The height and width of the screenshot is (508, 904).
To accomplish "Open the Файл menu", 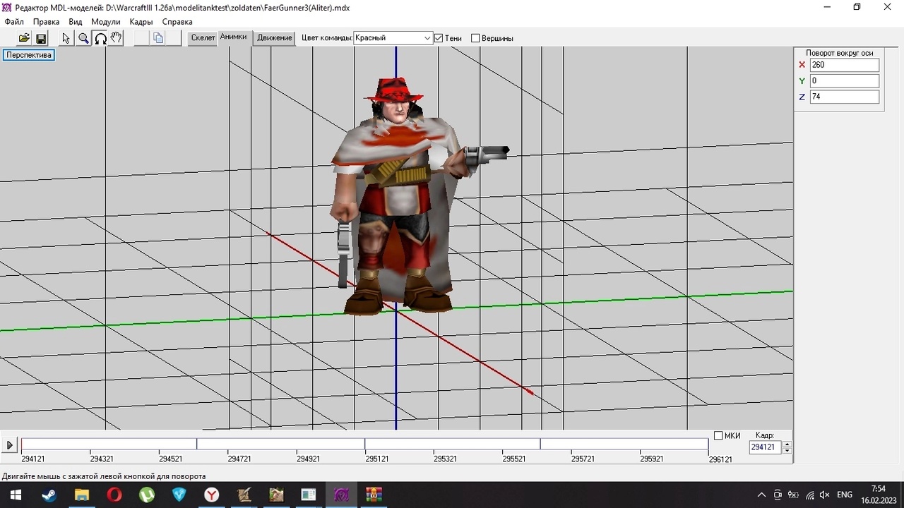I will coord(14,22).
